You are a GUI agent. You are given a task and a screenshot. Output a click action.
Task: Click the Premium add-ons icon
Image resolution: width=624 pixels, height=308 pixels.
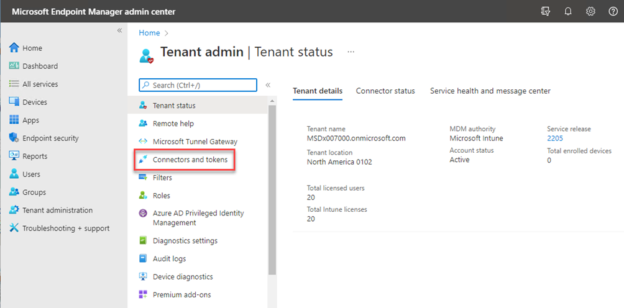click(143, 295)
